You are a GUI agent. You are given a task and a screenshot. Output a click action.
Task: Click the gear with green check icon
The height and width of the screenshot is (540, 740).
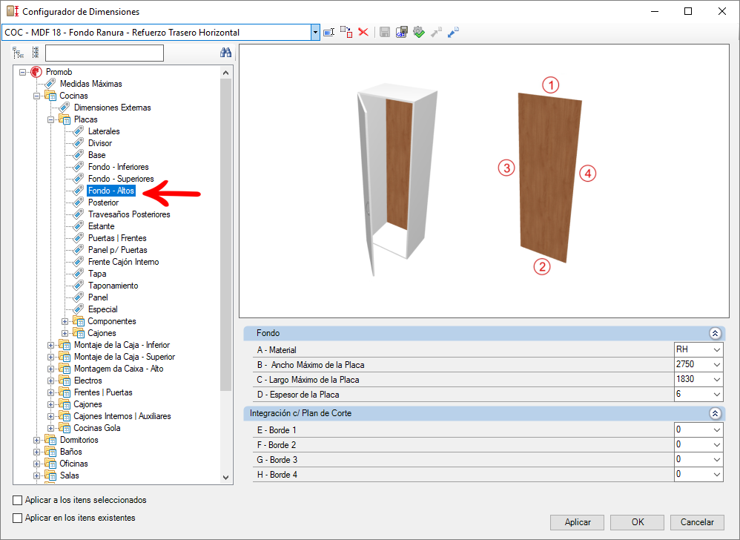419,32
